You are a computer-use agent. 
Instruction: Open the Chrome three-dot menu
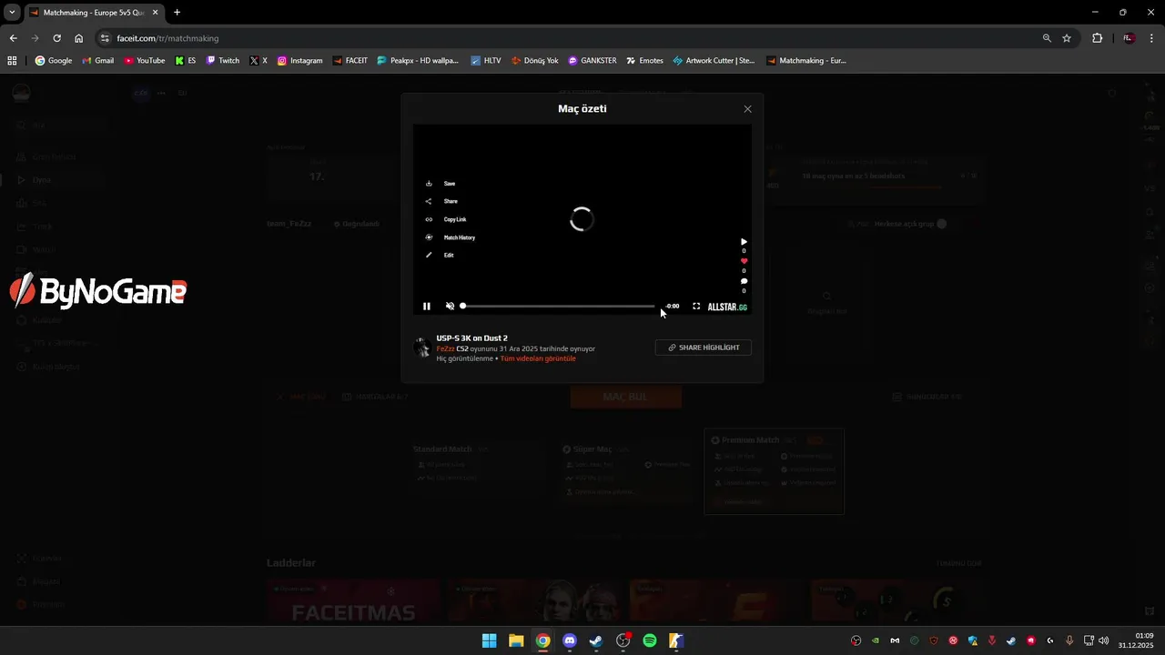pyautogui.click(x=1152, y=38)
